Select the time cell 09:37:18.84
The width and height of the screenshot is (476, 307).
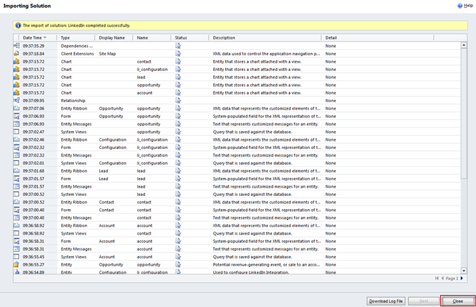coord(33,54)
